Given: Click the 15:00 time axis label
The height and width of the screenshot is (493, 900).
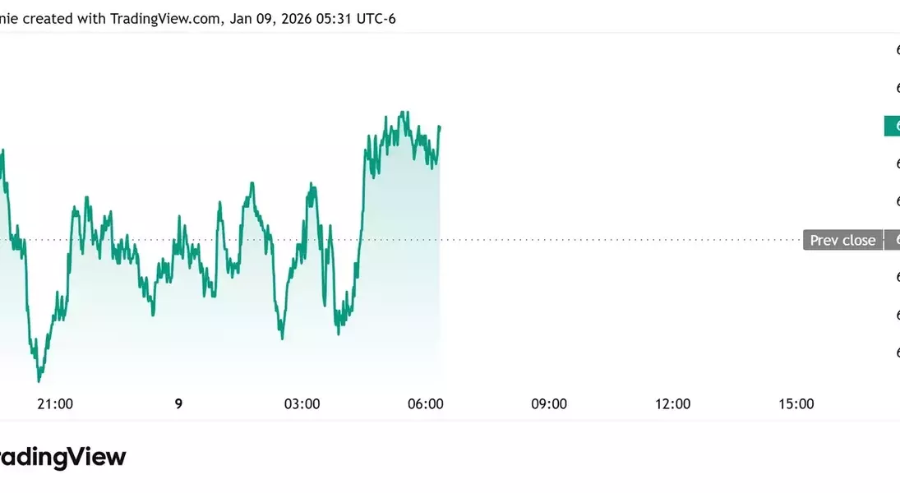Looking at the screenshot, I should [x=796, y=403].
